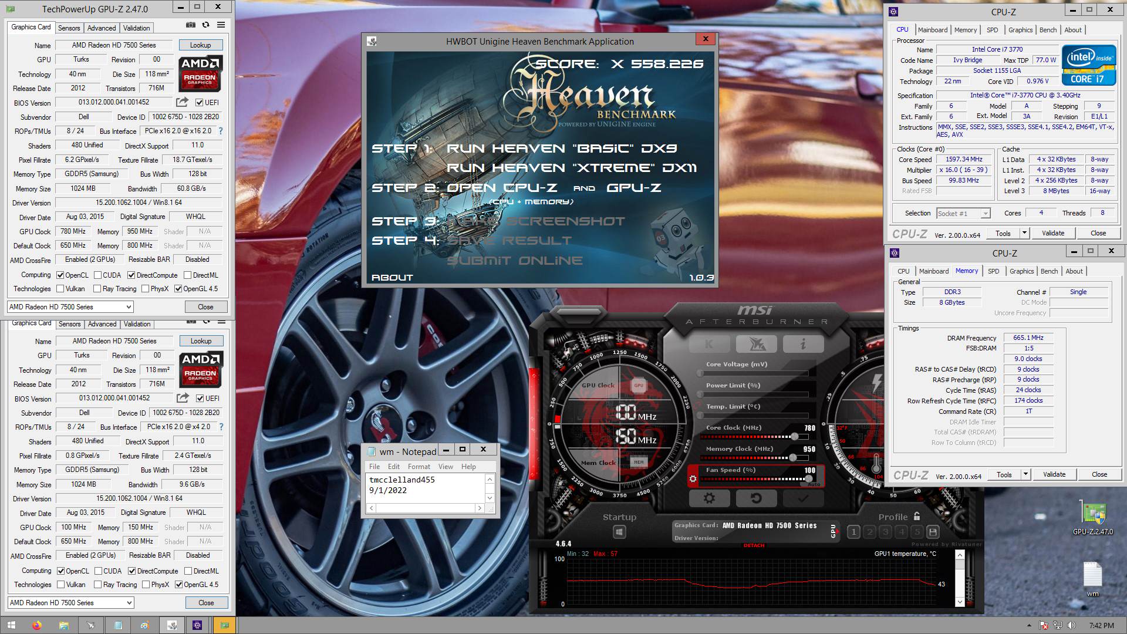Open the Mainboard tab in top CPU-Z
Viewport: 1127px width, 634px height.
point(933,30)
